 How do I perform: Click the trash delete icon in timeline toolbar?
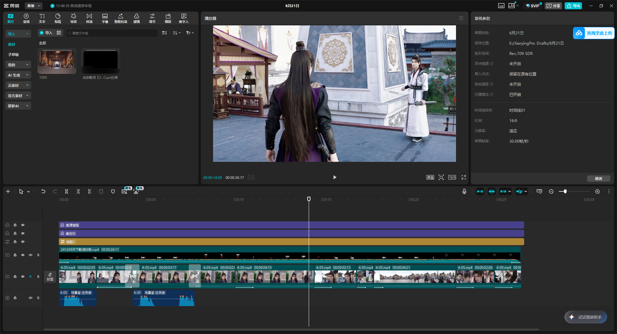101,191
